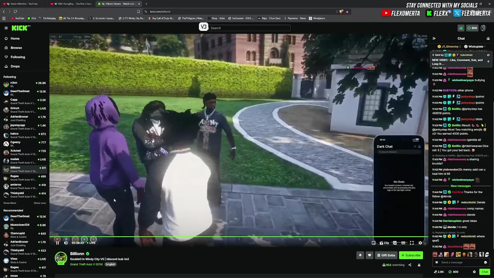Toggle notification bell for Billionn

pyautogui.click(x=360, y=255)
